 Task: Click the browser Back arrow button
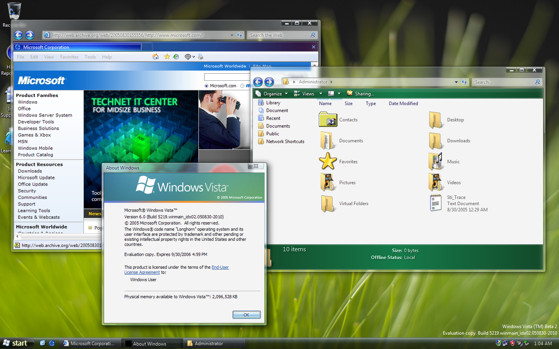18,35
